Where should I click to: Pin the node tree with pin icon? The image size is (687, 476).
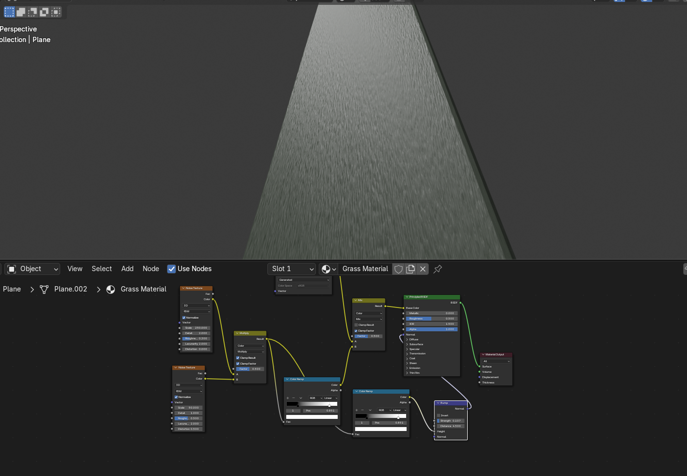click(438, 269)
